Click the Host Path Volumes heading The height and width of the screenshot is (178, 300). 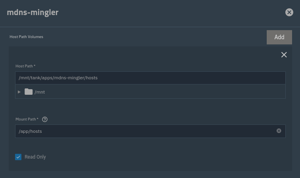pyautogui.click(x=26, y=37)
